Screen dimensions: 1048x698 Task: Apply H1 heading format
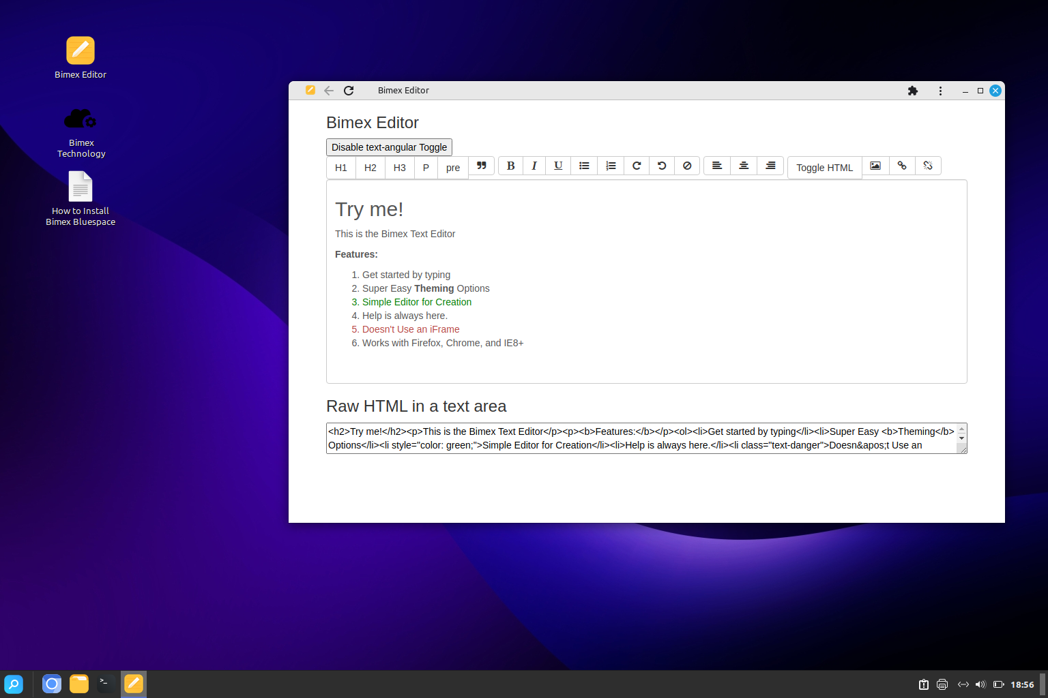point(341,168)
